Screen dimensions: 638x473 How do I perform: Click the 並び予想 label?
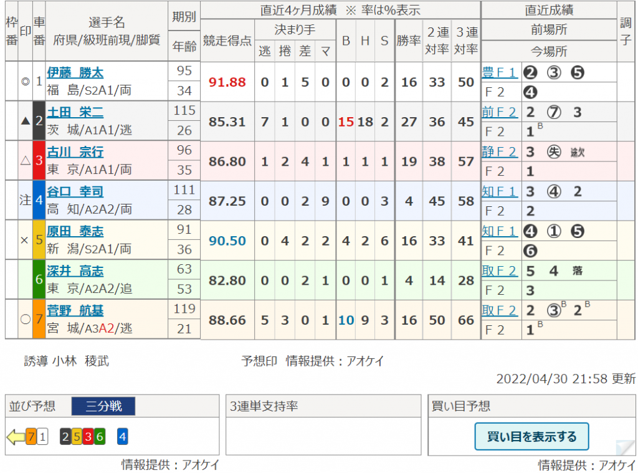pos(32,406)
